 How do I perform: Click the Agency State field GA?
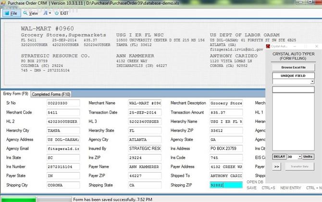[x=226, y=139]
